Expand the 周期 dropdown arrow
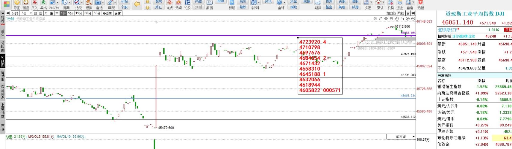 tap(70, 2)
